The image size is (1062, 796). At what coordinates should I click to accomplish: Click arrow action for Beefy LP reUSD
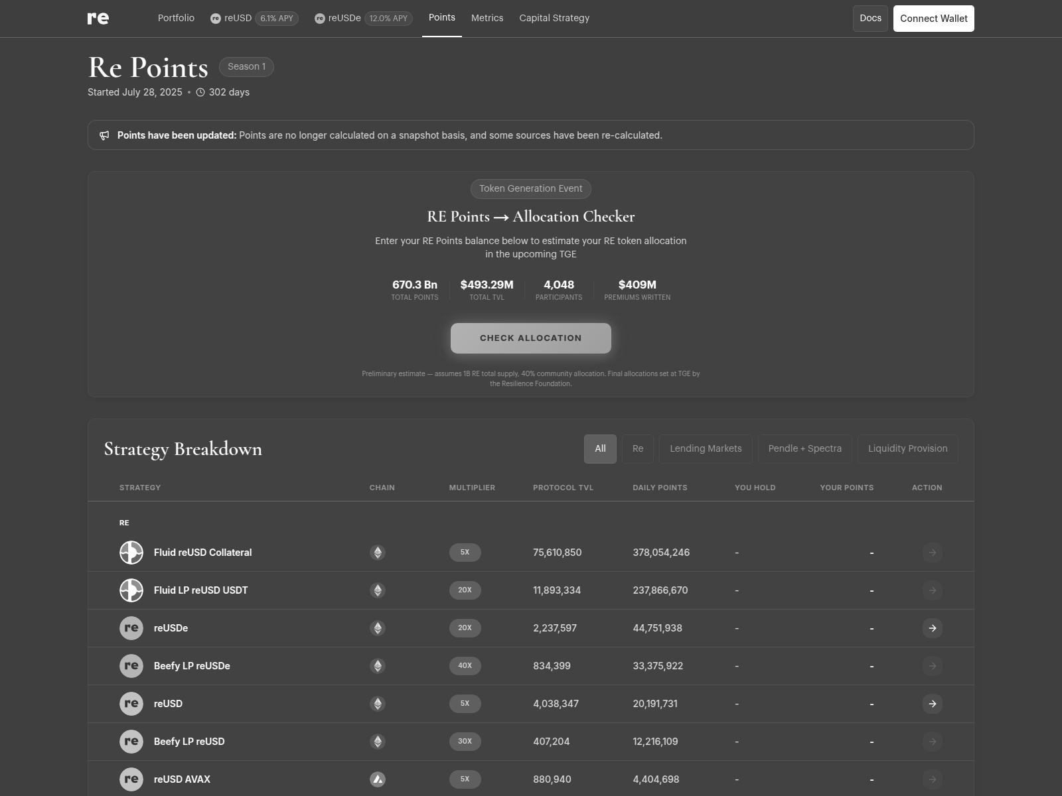933,742
